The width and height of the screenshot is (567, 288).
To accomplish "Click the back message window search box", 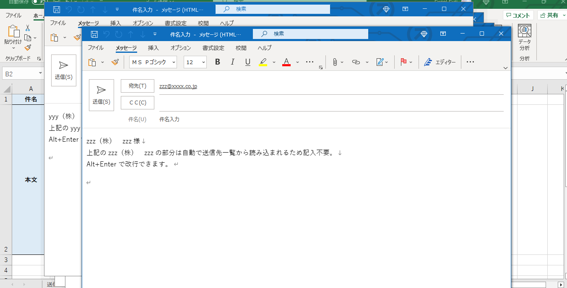I will tap(273, 9).
